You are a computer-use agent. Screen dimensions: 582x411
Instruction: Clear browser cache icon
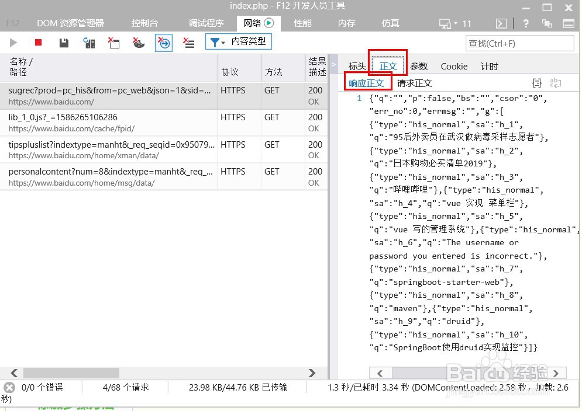click(113, 43)
